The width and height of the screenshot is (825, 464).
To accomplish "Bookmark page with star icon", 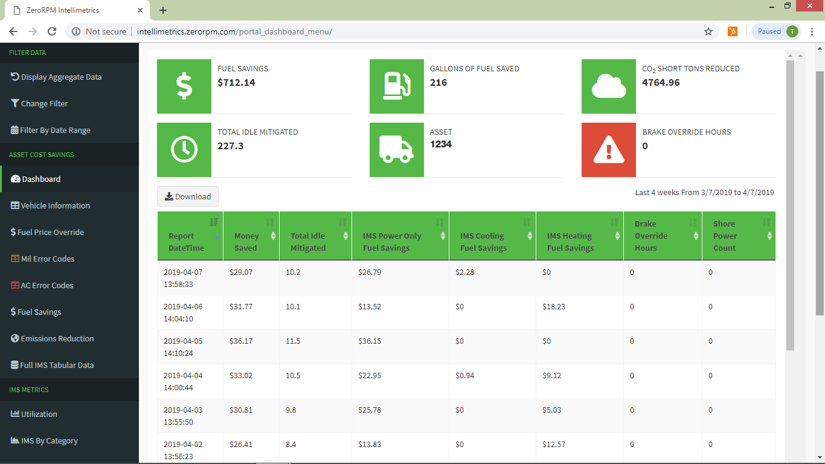I will pos(708,31).
